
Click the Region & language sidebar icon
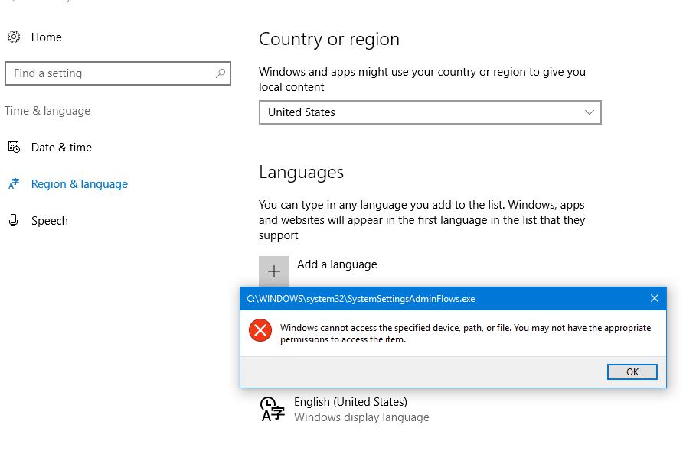pyautogui.click(x=13, y=184)
